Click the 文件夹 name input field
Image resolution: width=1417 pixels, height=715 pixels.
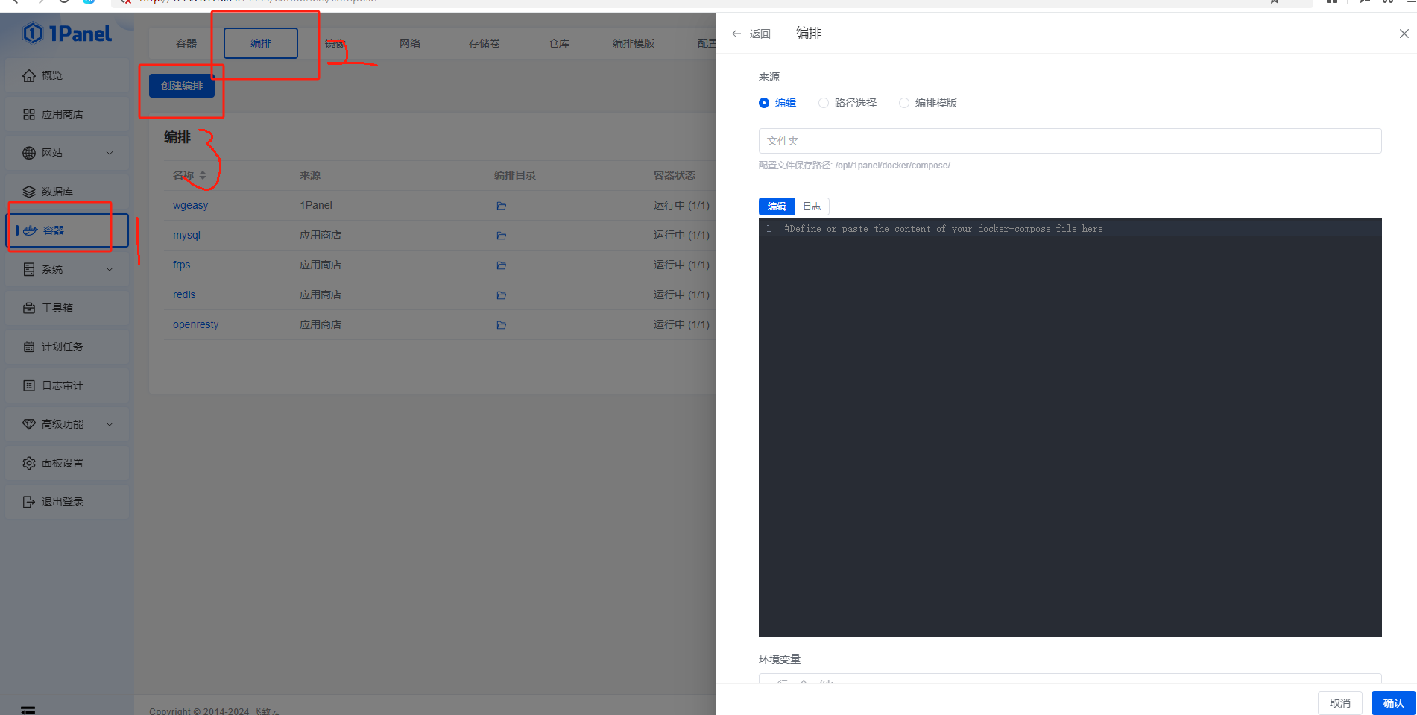click(x=1070, y=141)
